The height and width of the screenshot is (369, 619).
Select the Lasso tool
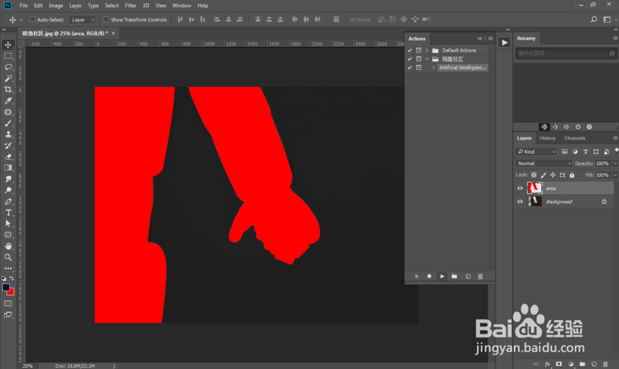pyautogui.click(x=8, y=67)
